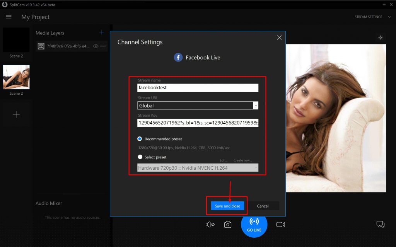Click into the Stream Key field
Screen dimensions: 396x247
tap(198, 123)
